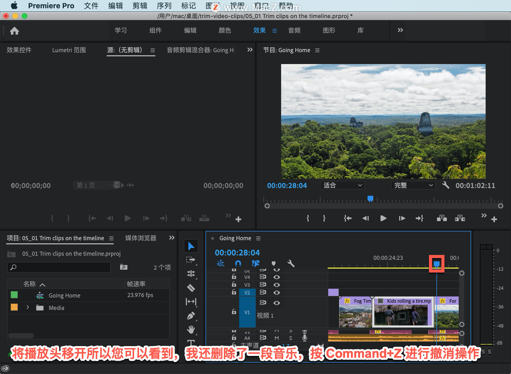The height and width of the screenshot is (374, 511).
Task: Select the Selection arrow tool
Action: click(x=191, y=246)
